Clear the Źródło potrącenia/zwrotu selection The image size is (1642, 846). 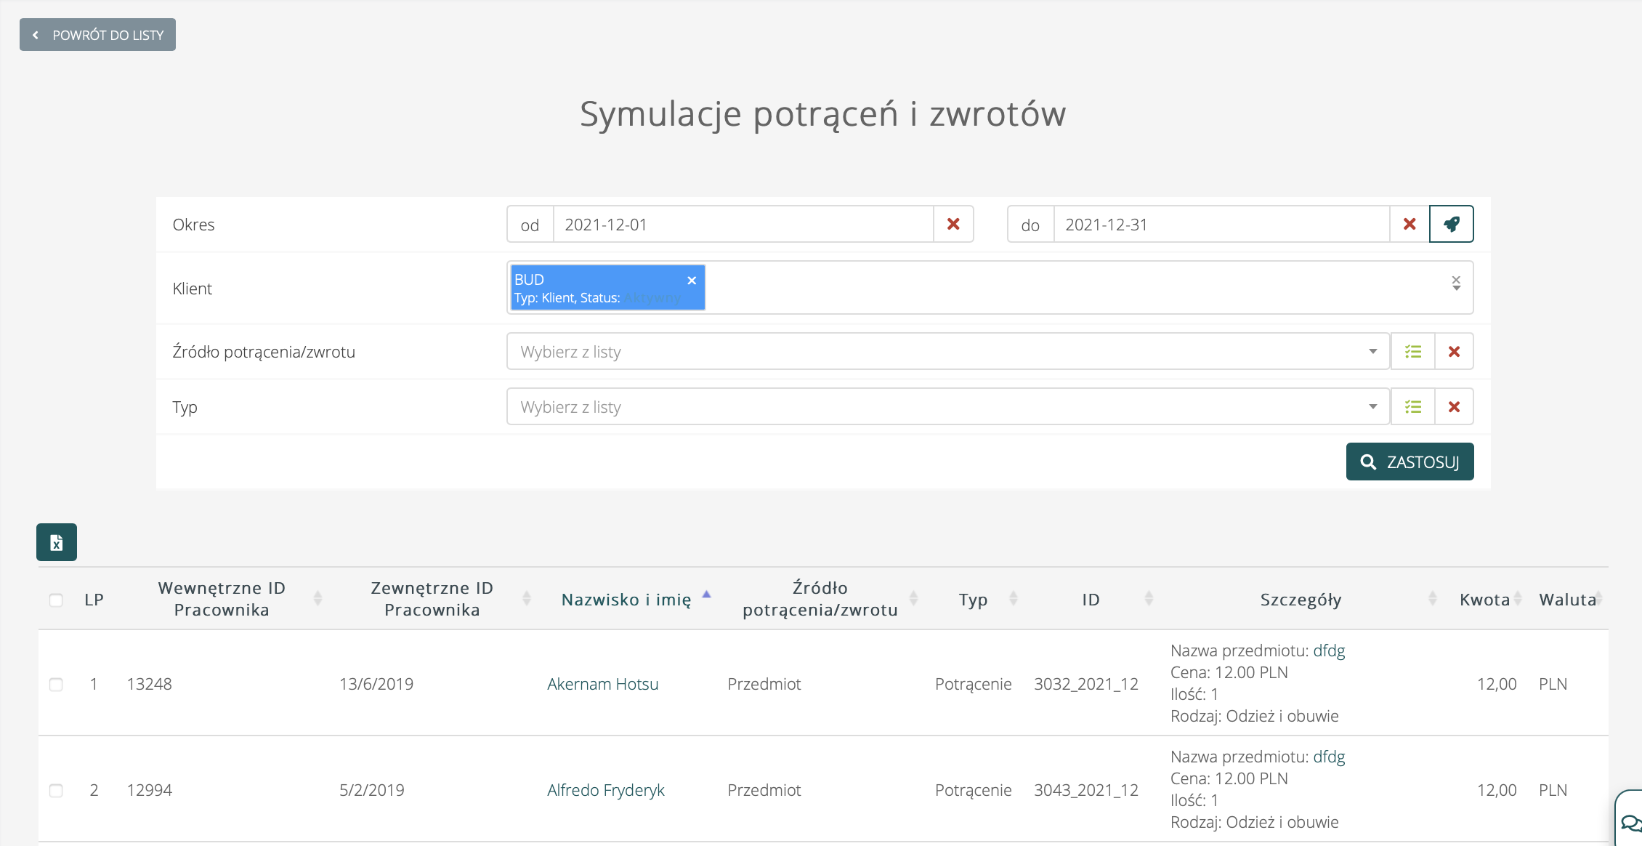[1454, 352]
